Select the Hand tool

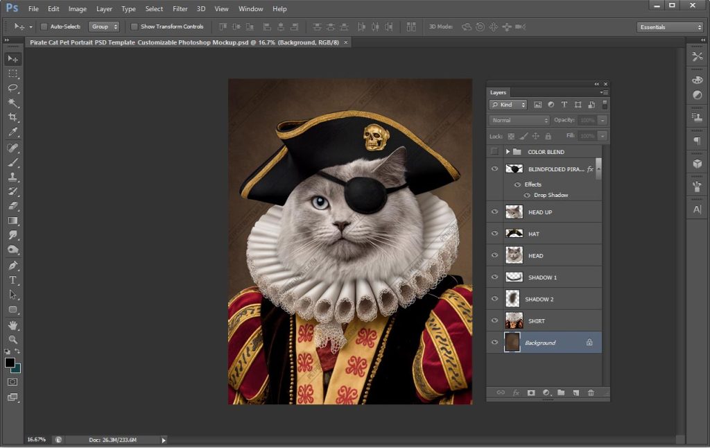12,325
